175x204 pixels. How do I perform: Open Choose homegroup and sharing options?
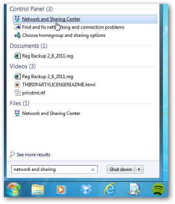(x=64, y=35)
